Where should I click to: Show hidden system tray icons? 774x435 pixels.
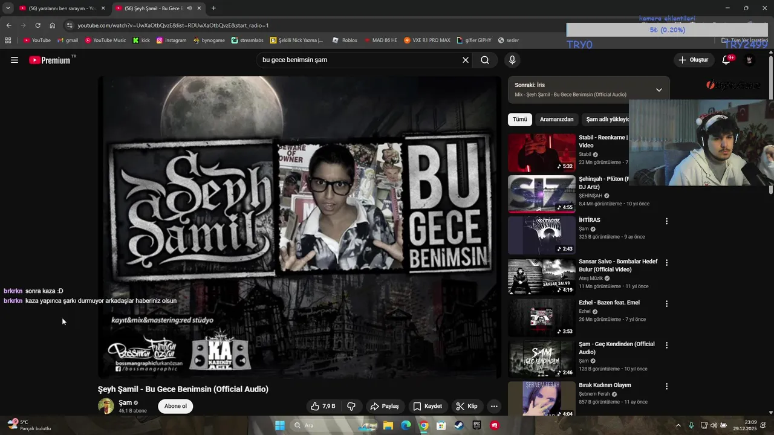[x=678, y=425]
